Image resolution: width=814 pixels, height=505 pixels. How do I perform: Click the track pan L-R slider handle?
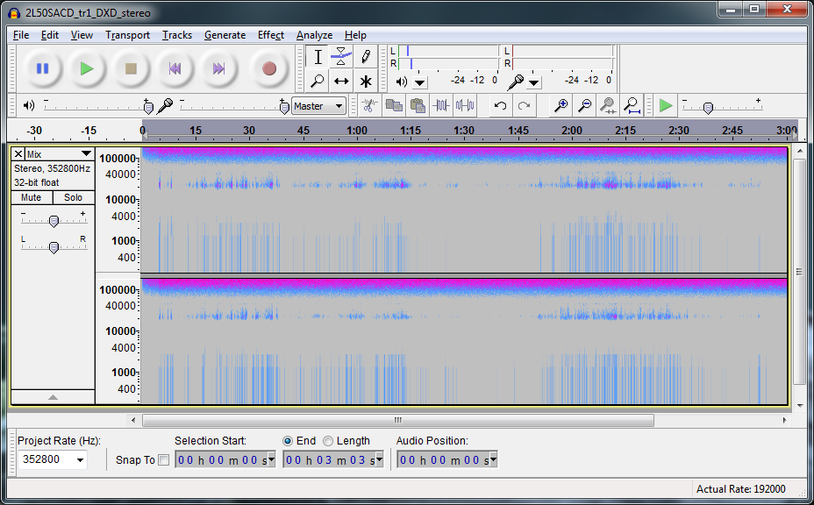[x=54, y=247]
